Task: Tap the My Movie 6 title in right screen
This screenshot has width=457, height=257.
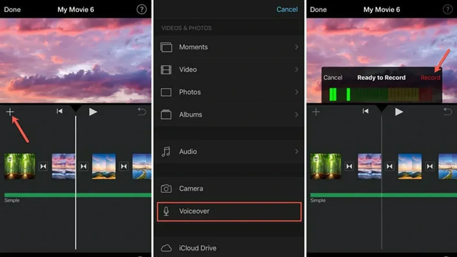Action: pyautogui.click(x=382, y=10)
